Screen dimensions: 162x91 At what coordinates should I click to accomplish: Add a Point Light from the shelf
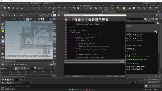click(x=91, y=8)
